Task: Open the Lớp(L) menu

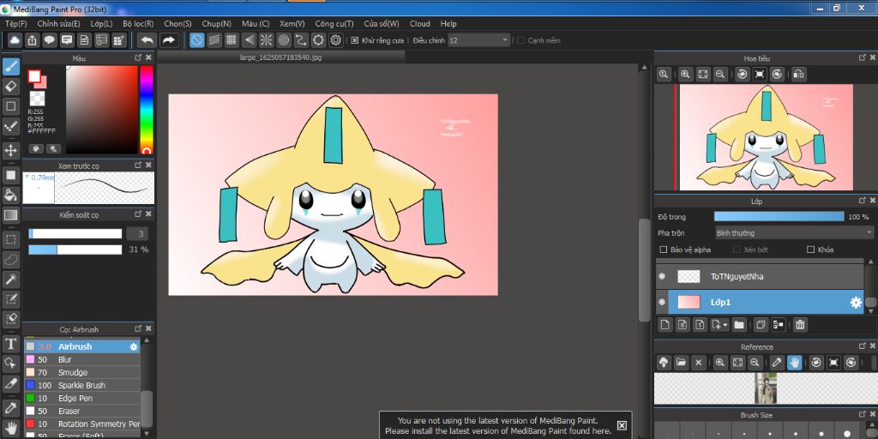Action: click(101, 23)
